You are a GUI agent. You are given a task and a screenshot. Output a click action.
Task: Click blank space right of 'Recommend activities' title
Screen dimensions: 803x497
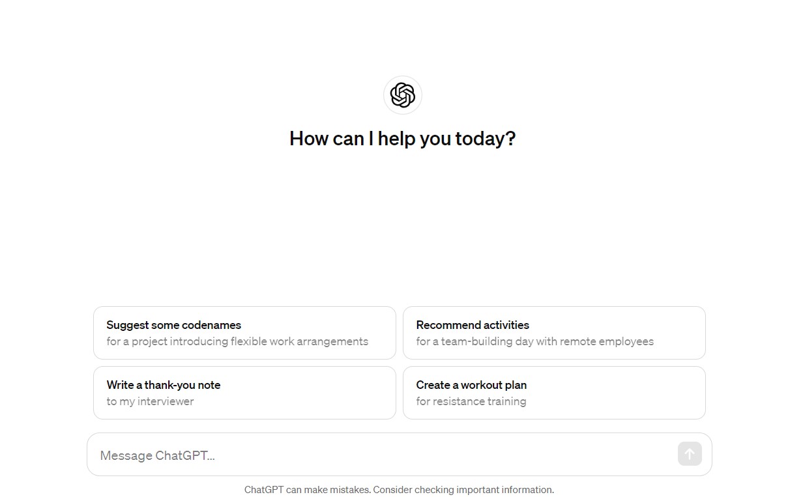[616, 325]
